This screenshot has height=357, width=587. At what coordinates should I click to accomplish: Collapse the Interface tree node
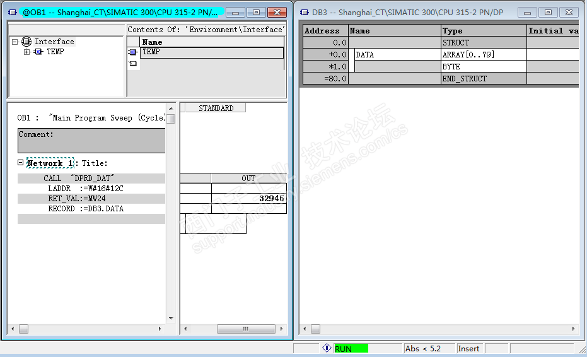click(15, 42)
